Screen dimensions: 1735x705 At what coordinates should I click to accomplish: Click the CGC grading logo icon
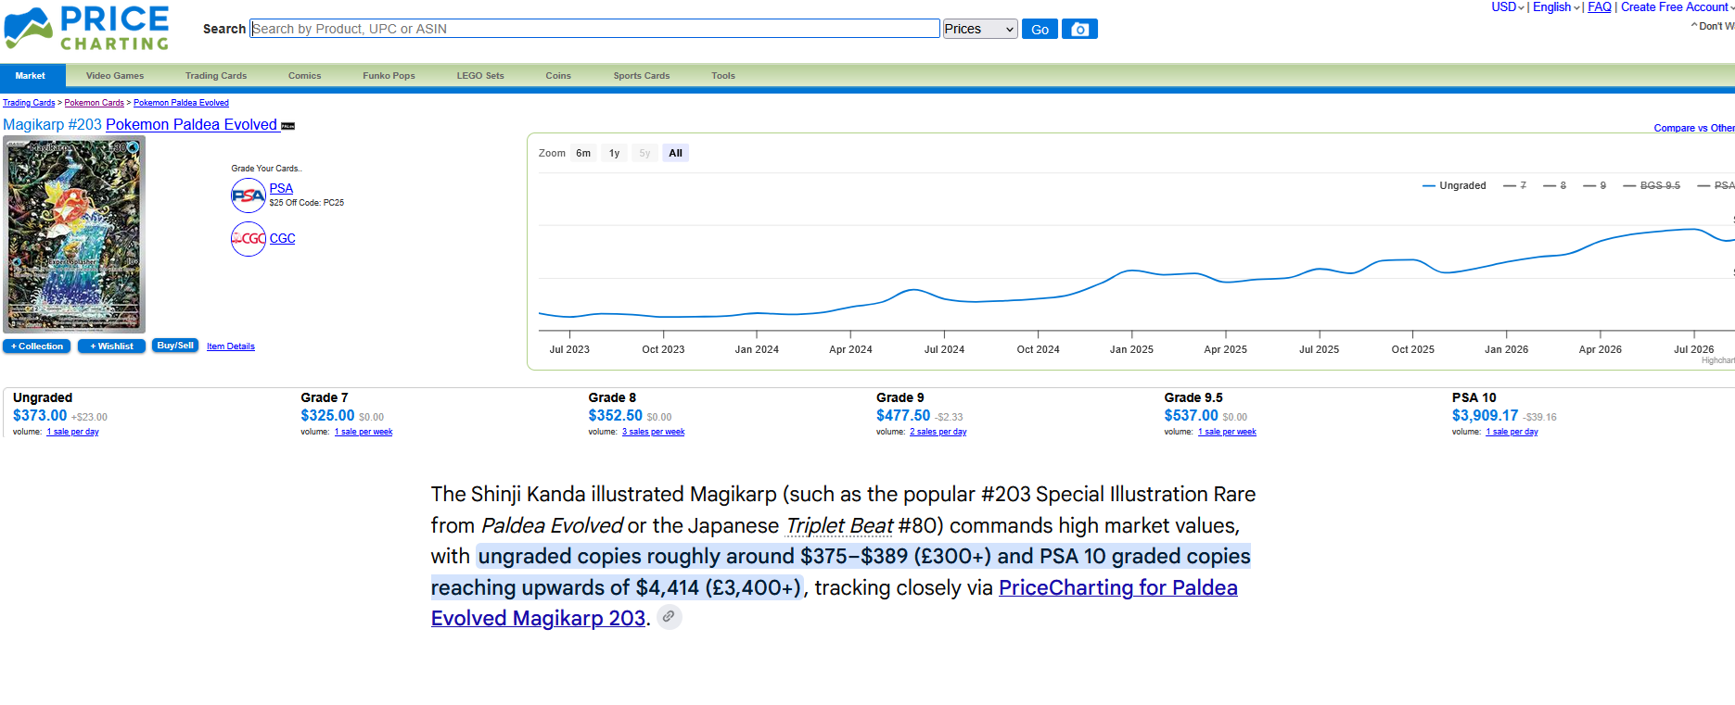249,239
